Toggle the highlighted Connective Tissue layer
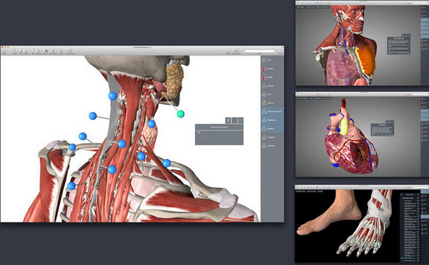Viewport: 429px width, 265px height. tap(272, 111)
